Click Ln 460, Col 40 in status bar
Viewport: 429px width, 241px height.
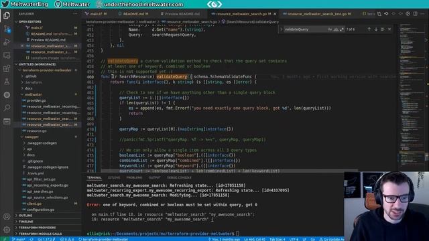(x=255, y=239)
